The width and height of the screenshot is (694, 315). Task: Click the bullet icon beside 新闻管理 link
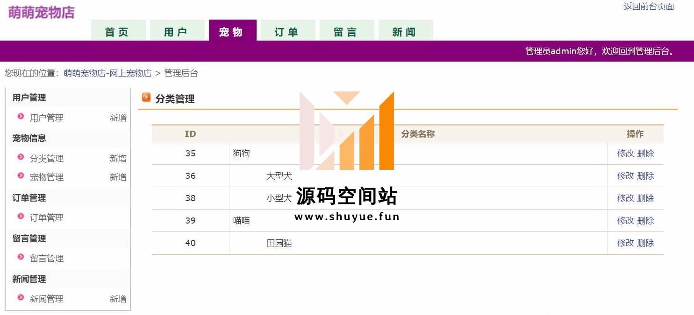(21, 298)
